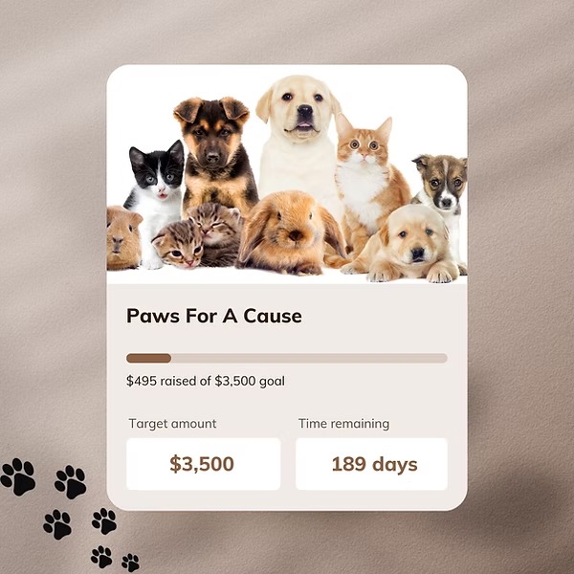Click the golden retriever puppy lying down

[407, 243]
